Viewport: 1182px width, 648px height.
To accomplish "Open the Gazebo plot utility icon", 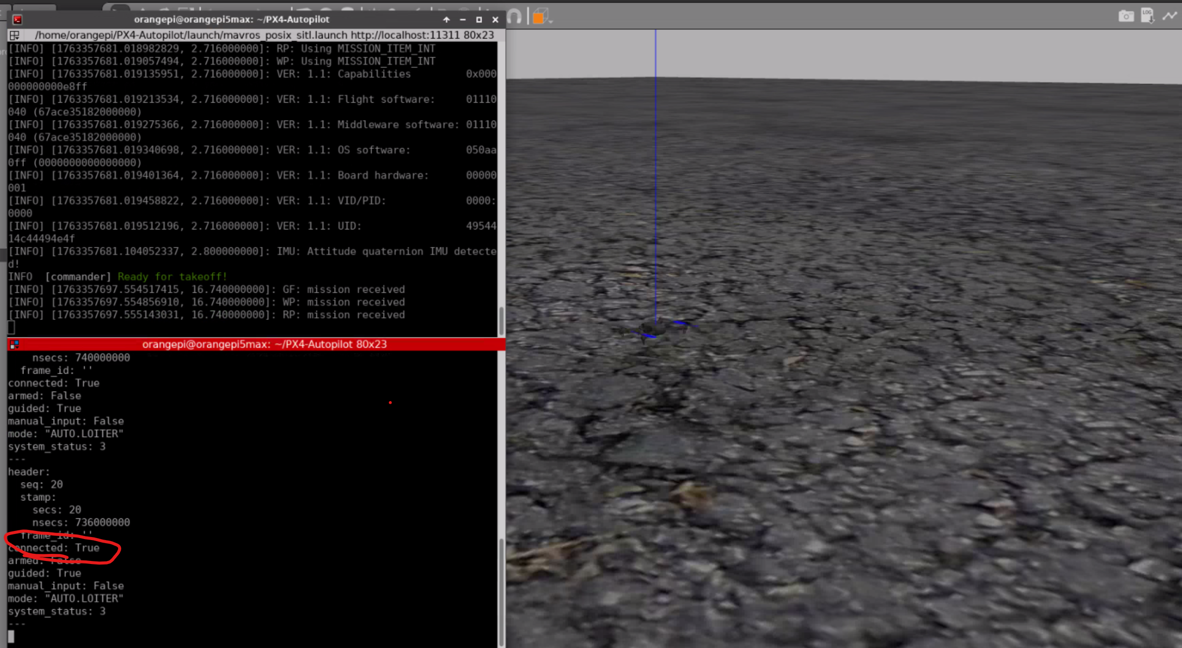I will (x=1170, y=16).
